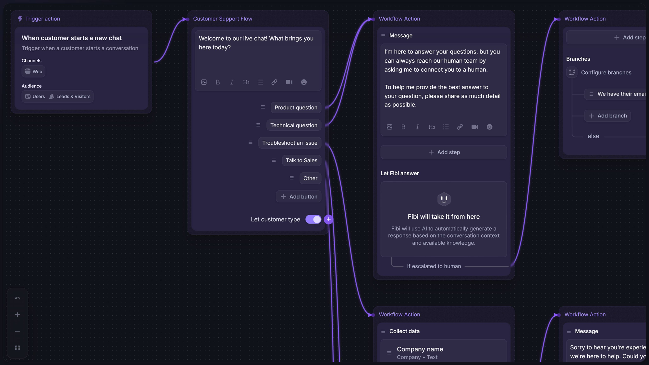Zoom in using the plus icon
Image resolution: width=649 pixels, height=365 pixels.
[18, 315]
